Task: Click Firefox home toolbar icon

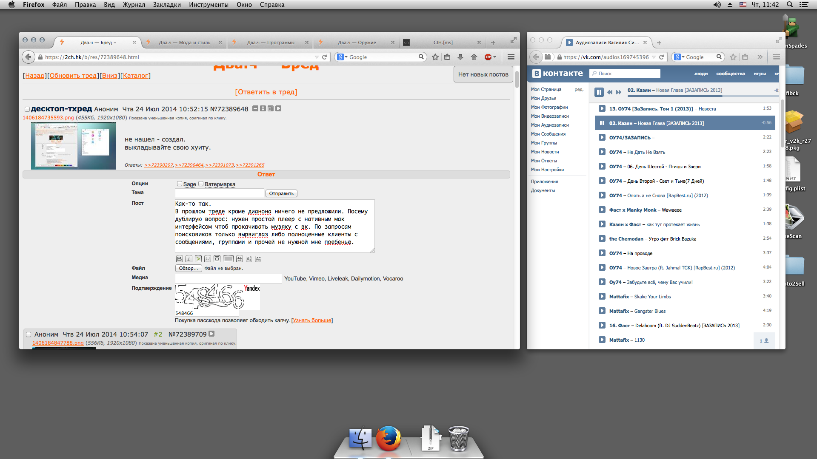Action: click(x=474, y=57)
